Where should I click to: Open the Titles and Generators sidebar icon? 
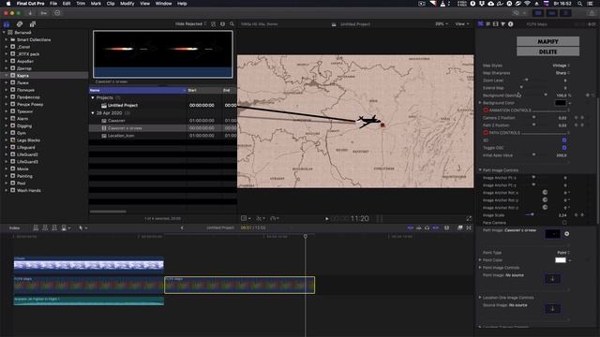(33, 24)
